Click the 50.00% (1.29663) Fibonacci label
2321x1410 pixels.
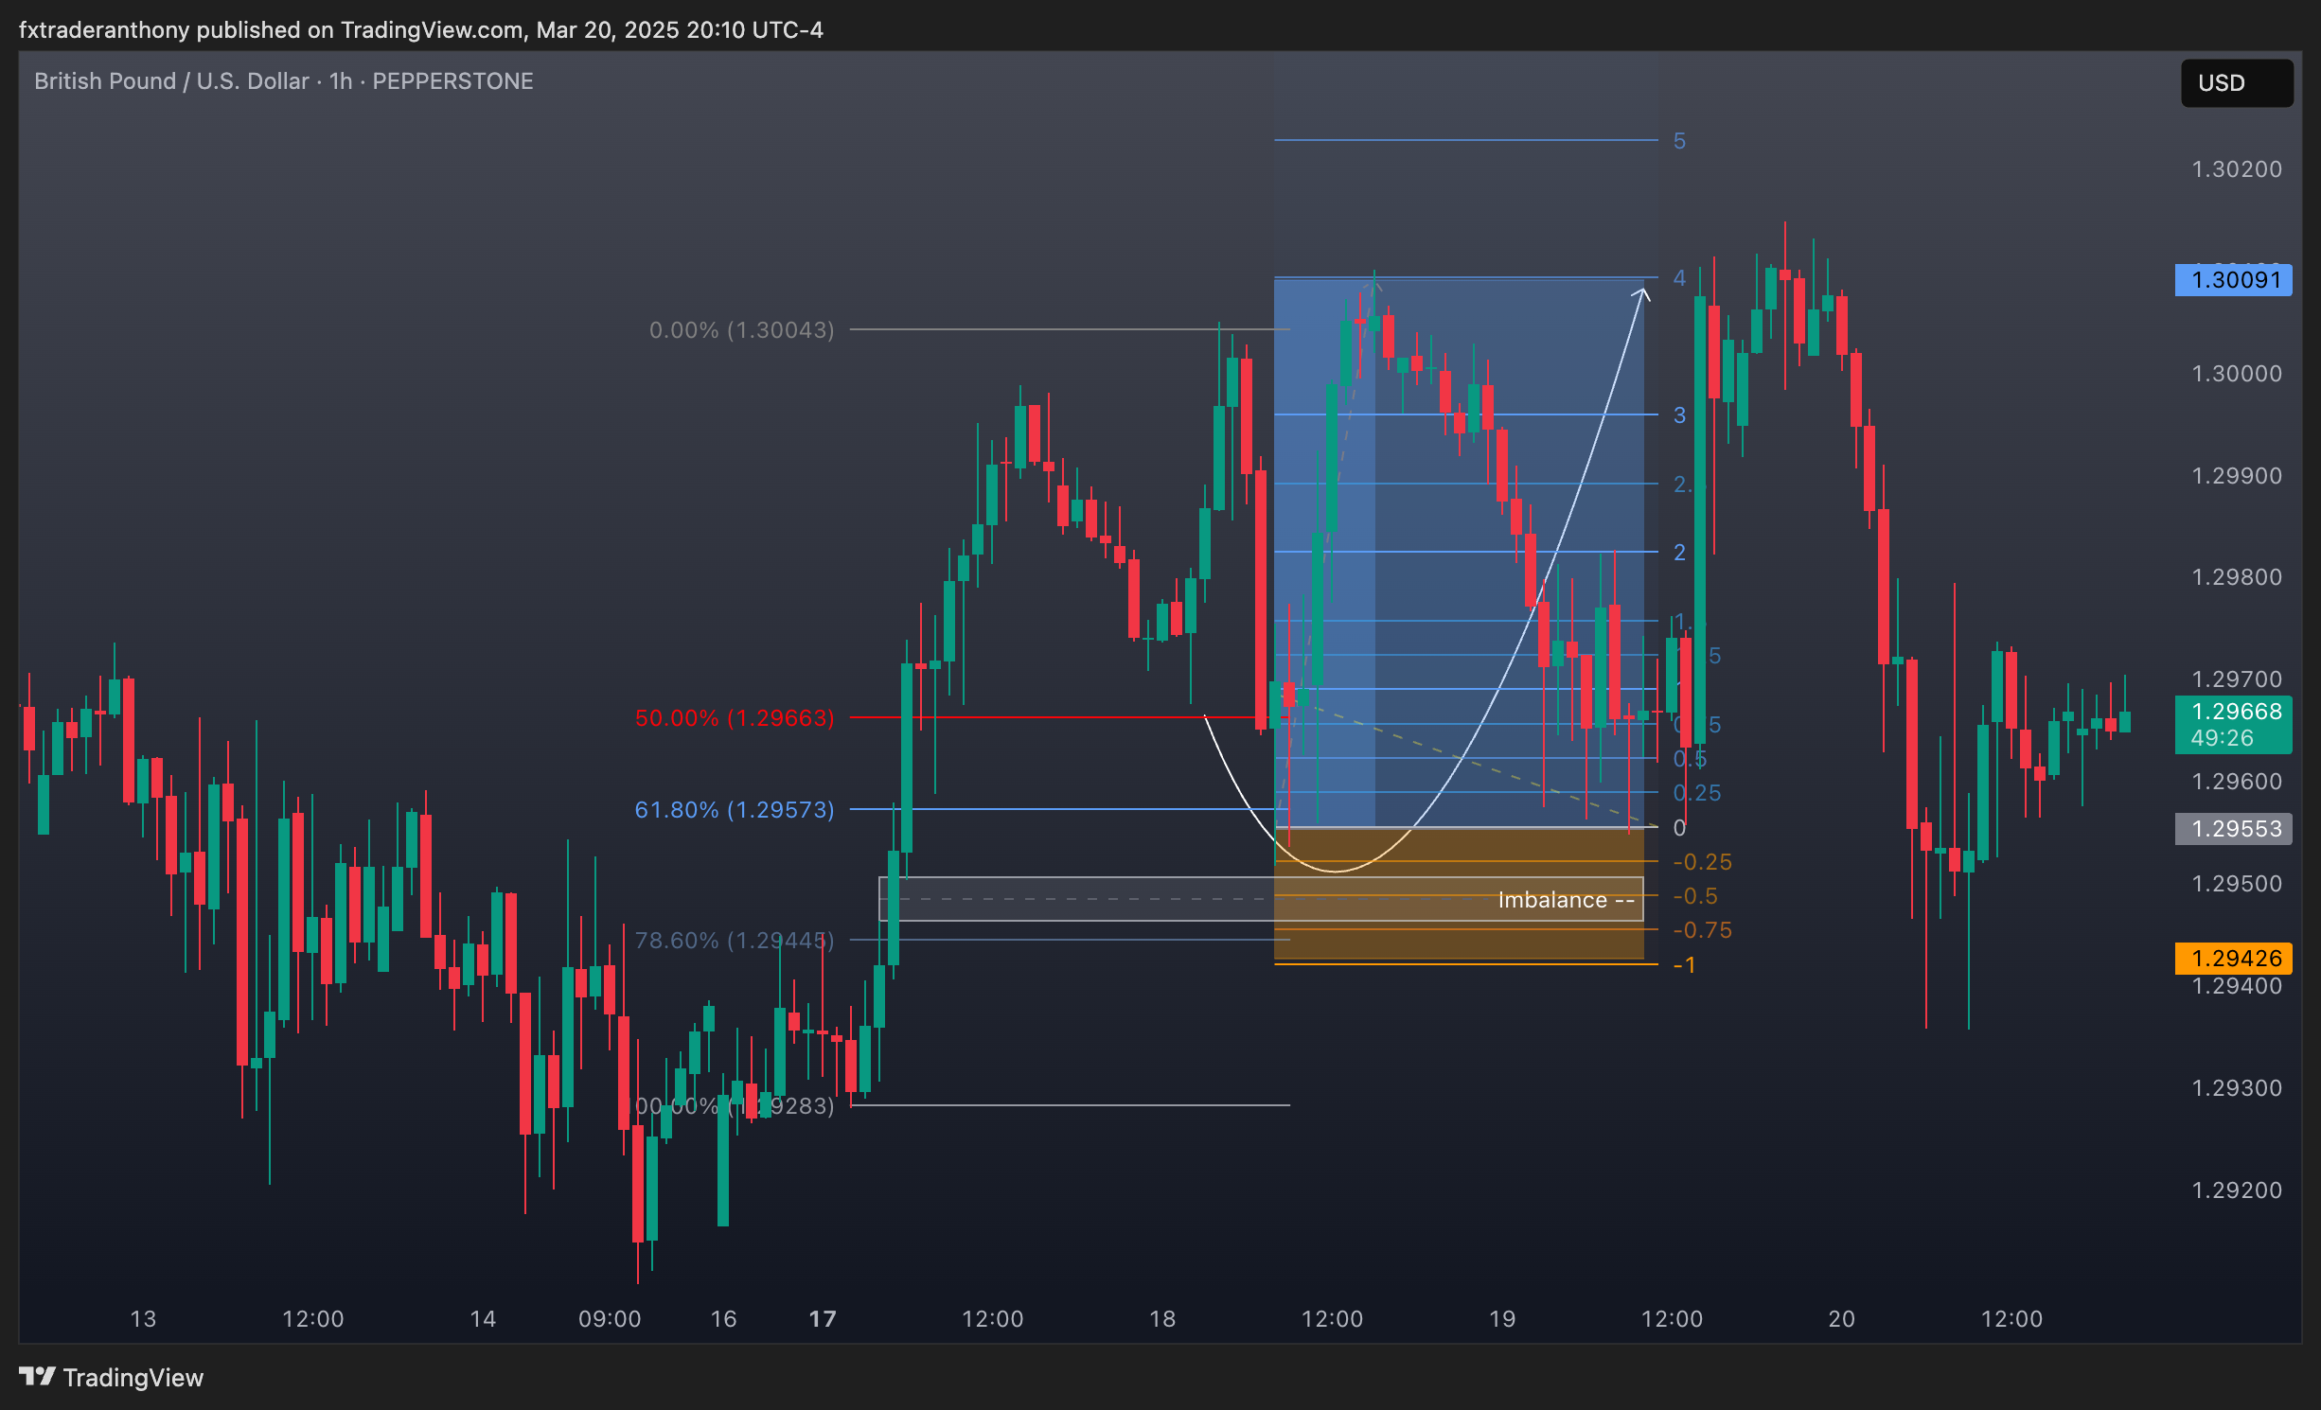(735, 718)
